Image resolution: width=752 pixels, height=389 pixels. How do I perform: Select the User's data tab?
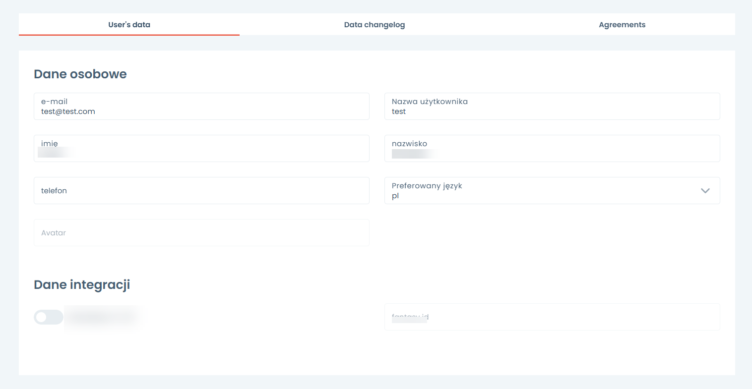click(x=129, y=25)
